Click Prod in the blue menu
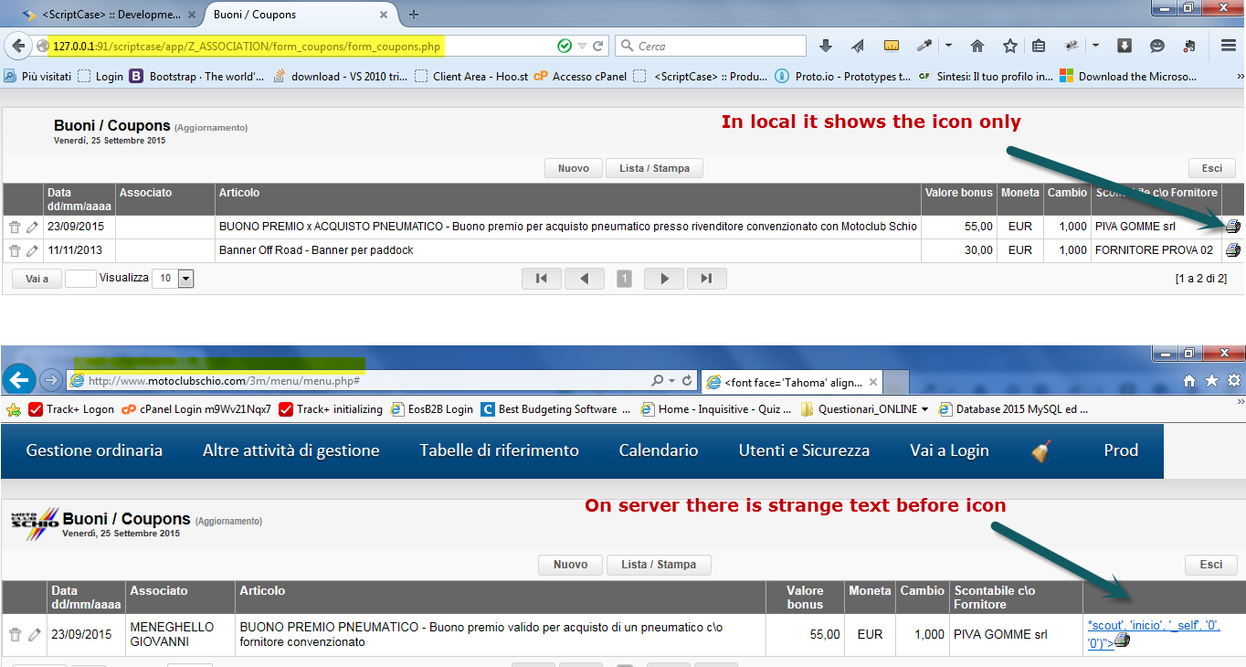This screenshot has width=1246, height=667. click(1121, 450)
